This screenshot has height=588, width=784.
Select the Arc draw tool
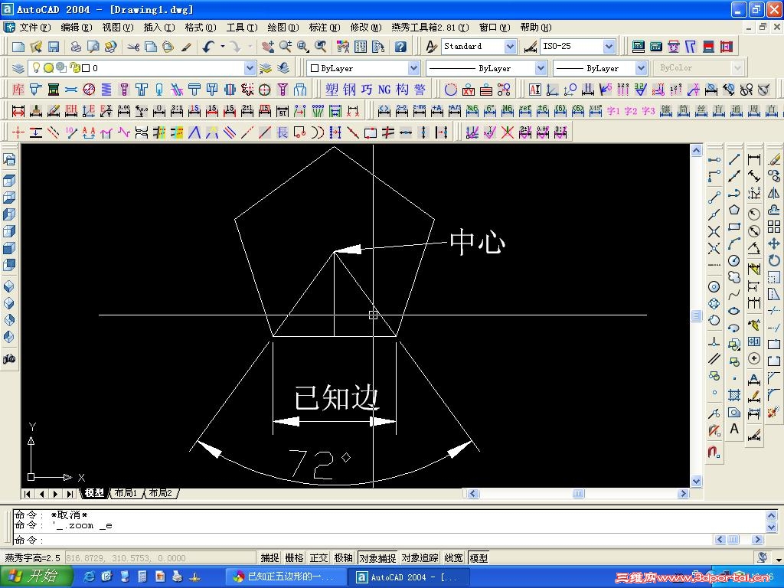pyautogui.click(x=734, y=243)
